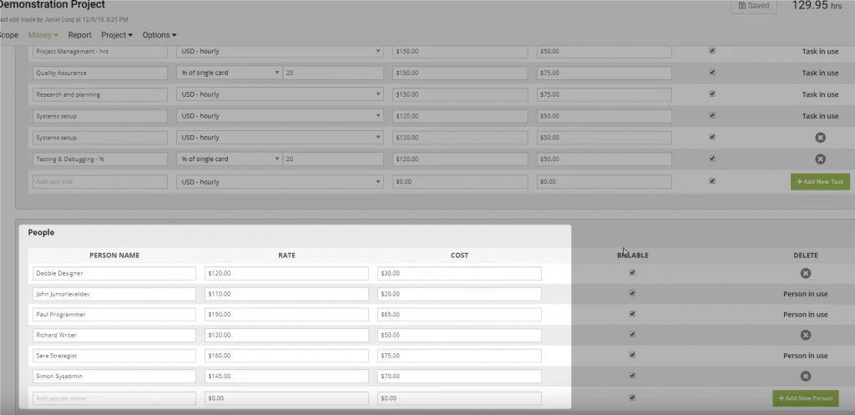Toggle billable for Research and planning task

click(712, 94)
